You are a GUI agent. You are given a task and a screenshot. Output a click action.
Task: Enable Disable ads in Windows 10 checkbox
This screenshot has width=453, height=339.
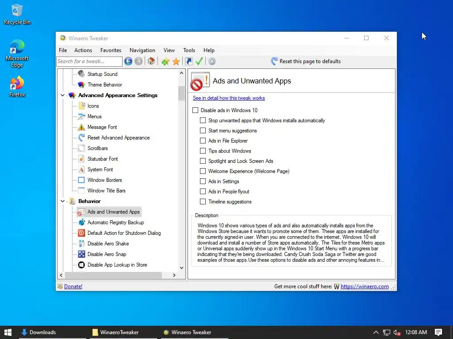(195, 110)
